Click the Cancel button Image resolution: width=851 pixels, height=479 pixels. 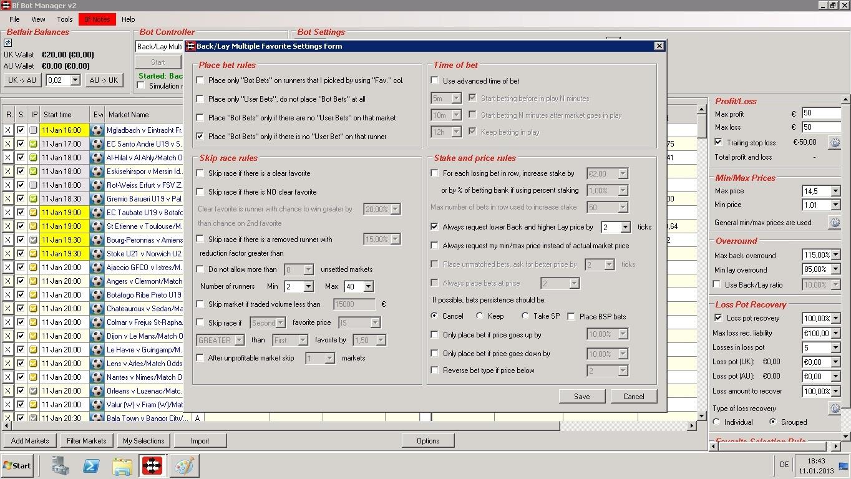point(633,396)
